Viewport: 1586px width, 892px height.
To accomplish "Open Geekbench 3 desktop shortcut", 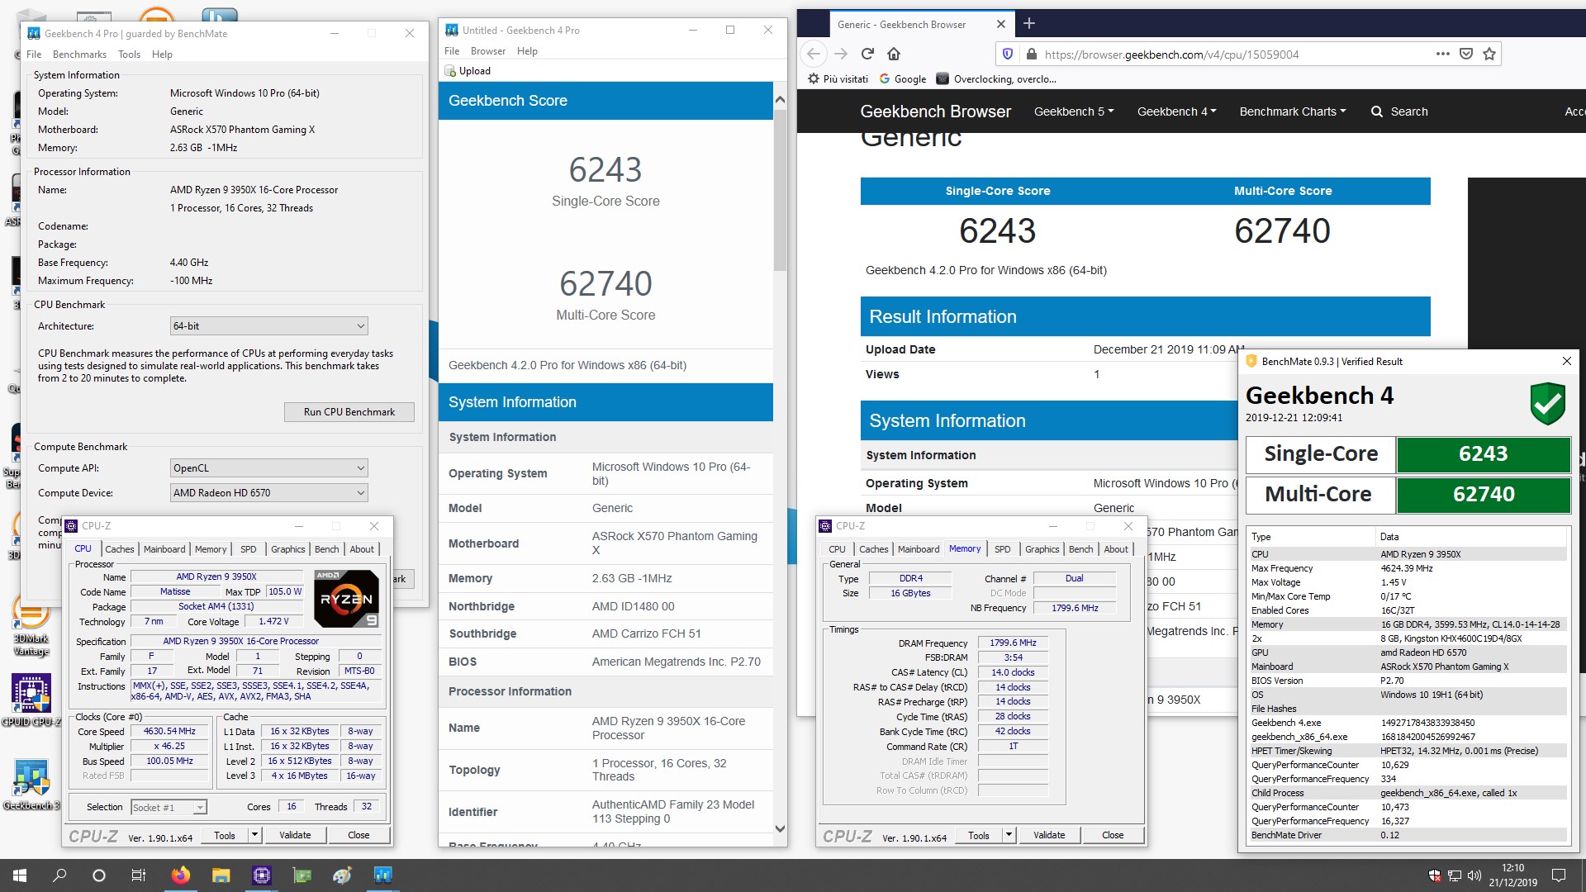I will (31, 785).
